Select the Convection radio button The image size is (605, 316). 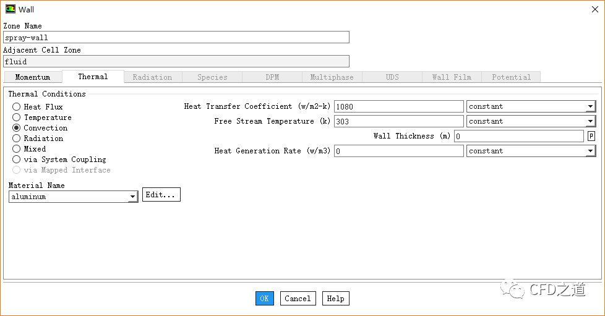(x=17, y=128)
